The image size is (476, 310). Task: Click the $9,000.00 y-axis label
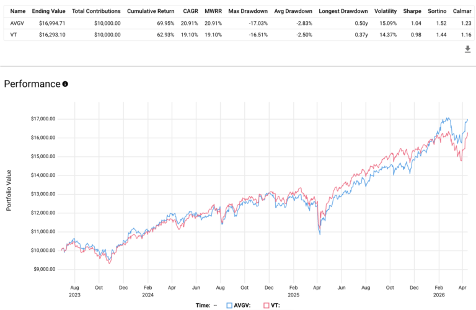coord(45,269)
